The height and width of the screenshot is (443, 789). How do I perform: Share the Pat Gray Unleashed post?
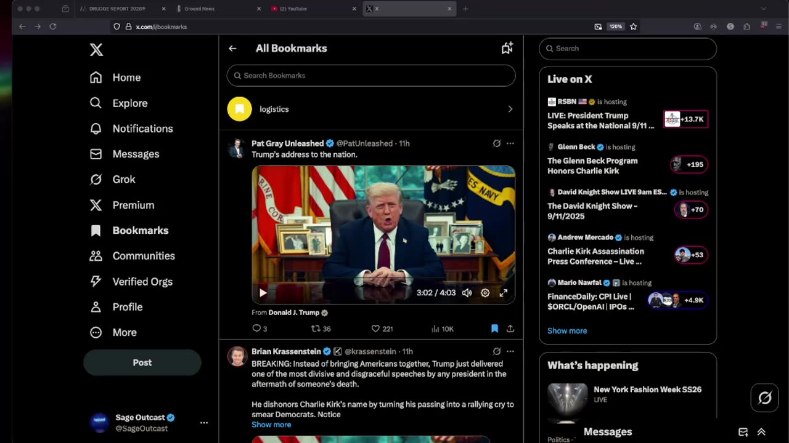click(x=510, y=329)
